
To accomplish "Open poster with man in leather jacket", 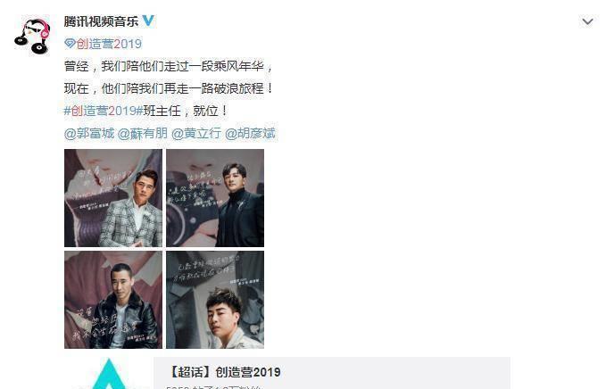I will coord(113,300).
